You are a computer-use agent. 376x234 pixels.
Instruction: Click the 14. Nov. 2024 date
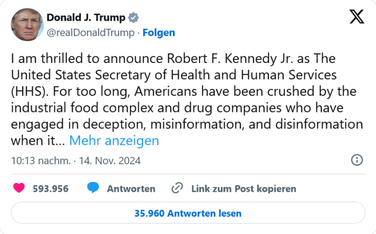tap(110, 161)
